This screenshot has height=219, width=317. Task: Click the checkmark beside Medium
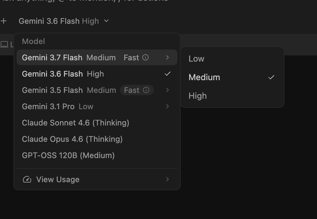point(271,77)
